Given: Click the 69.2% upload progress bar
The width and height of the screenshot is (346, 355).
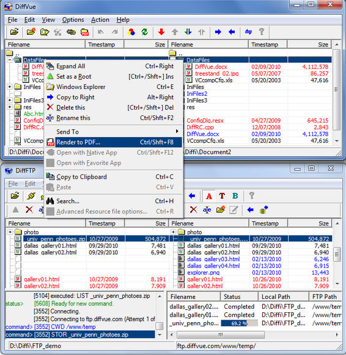Looking at the screenshot, I should click(239, 323).
